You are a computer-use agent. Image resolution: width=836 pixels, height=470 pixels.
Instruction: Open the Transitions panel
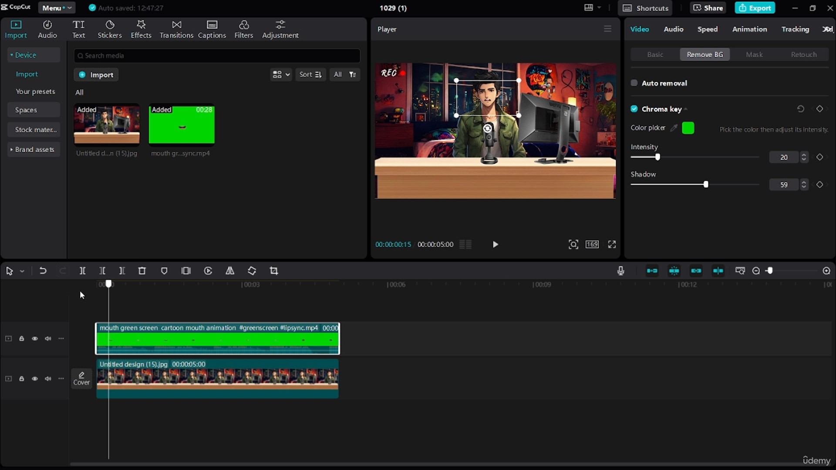click(176, 29)
